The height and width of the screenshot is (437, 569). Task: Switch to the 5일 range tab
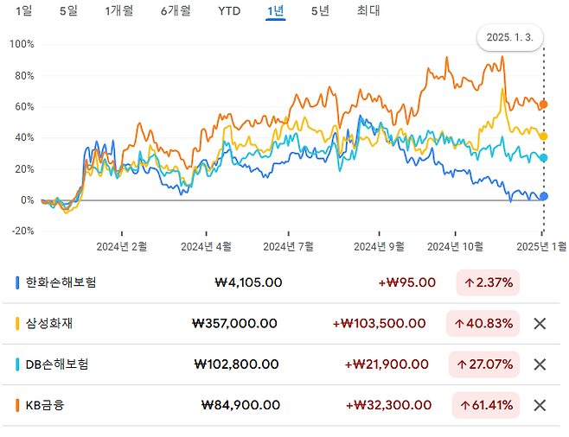point(68,11)
